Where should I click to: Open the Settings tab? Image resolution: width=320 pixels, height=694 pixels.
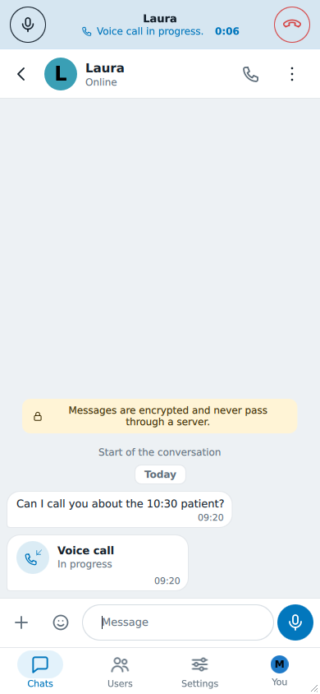(x=200, y=672)
